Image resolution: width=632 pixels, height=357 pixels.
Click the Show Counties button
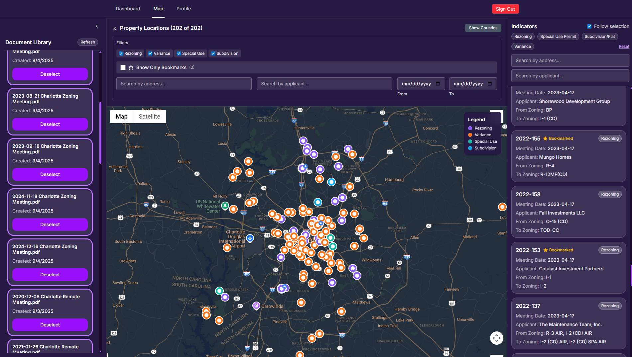click(483, 28)
